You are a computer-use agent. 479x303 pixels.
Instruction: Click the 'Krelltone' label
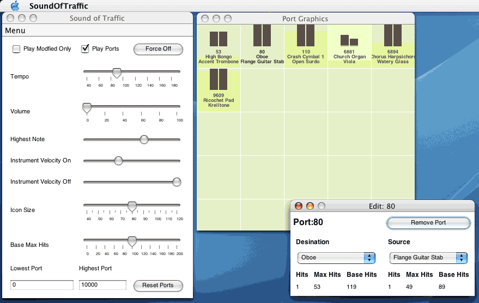click(219, 105)
